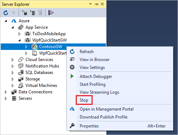Select the Virtual Machines label
The width and height of the screenshot is (178, 135).
tap(41, 85)
